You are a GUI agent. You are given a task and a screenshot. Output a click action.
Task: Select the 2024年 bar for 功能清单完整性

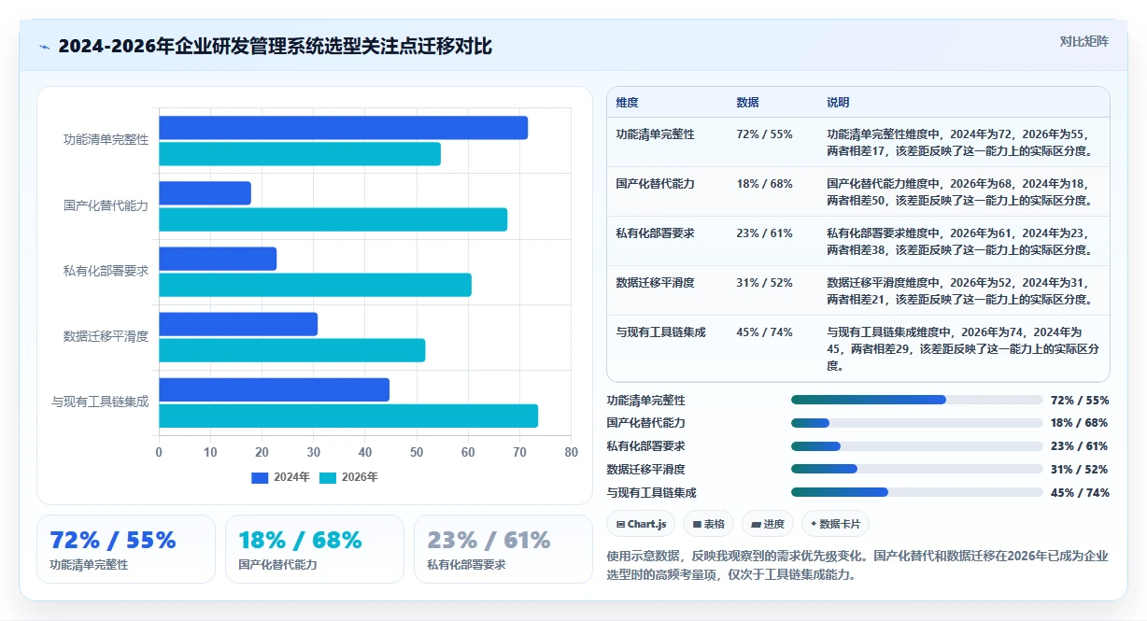(x=343, y=128)
